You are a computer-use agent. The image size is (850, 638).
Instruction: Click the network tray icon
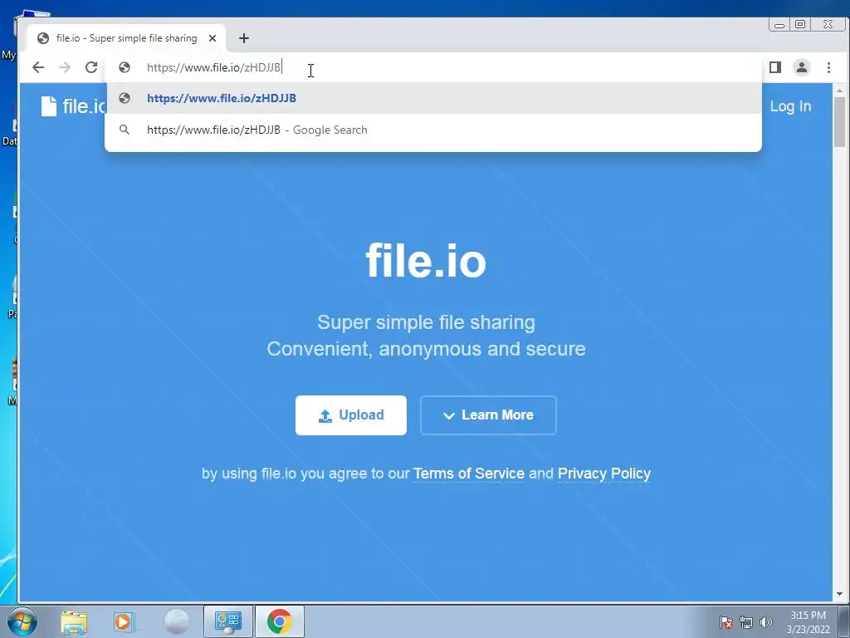coord(746,621)
